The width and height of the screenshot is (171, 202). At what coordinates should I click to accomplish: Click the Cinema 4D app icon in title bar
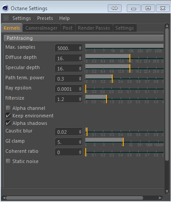(5, 8)
